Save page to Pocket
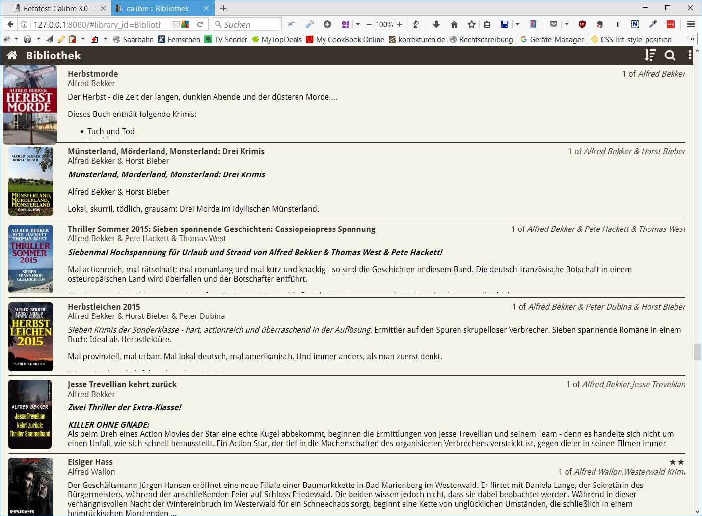702x516 pixels. click(x=554, y=24)
